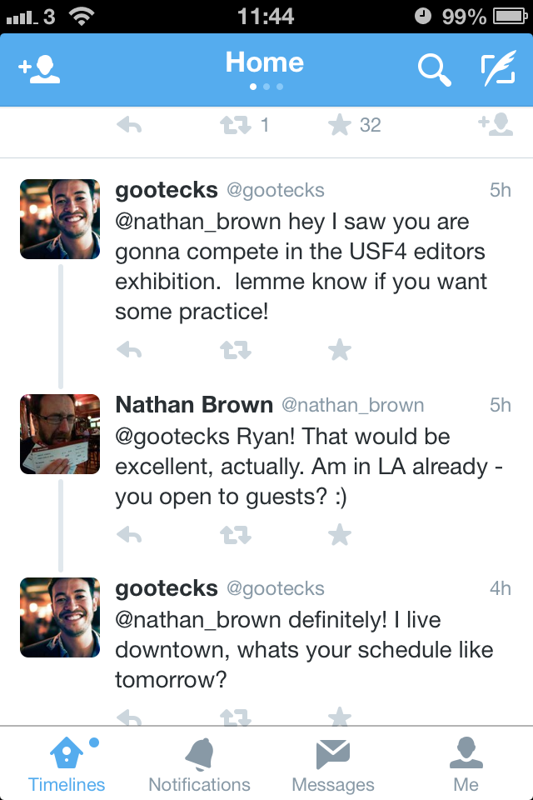Follow user via top tweet's add-person icon
533x800 pixels.
[495, 125]
